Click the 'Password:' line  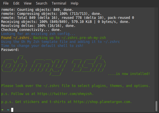tap(10, 50)
